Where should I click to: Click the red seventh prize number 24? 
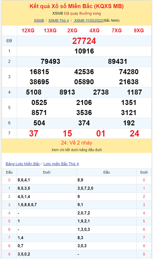(135, 133)
